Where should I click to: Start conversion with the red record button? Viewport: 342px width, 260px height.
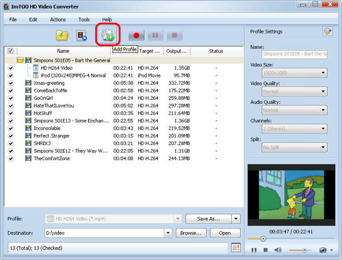(136, 36)
